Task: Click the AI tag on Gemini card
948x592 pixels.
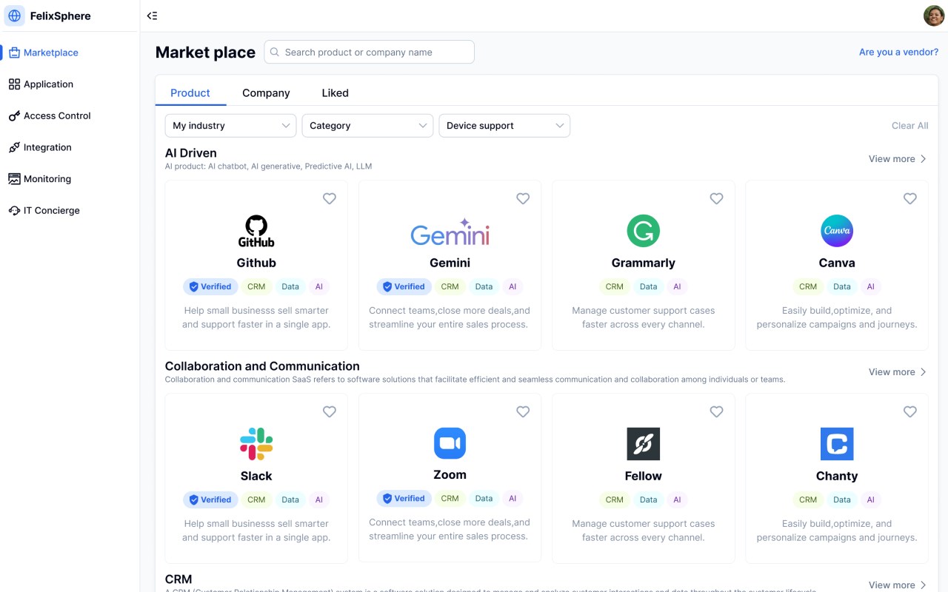Action: (513, 286)
